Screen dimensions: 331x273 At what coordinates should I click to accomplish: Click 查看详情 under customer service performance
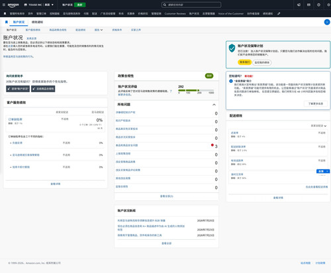(56, 184)
